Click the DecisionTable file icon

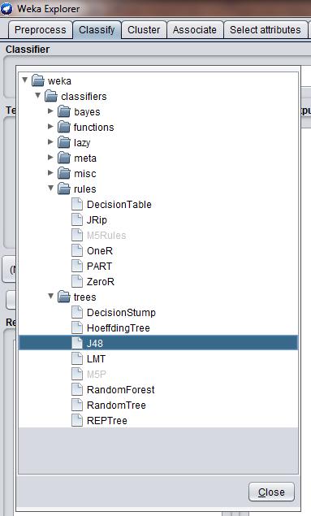click(77, 204)
